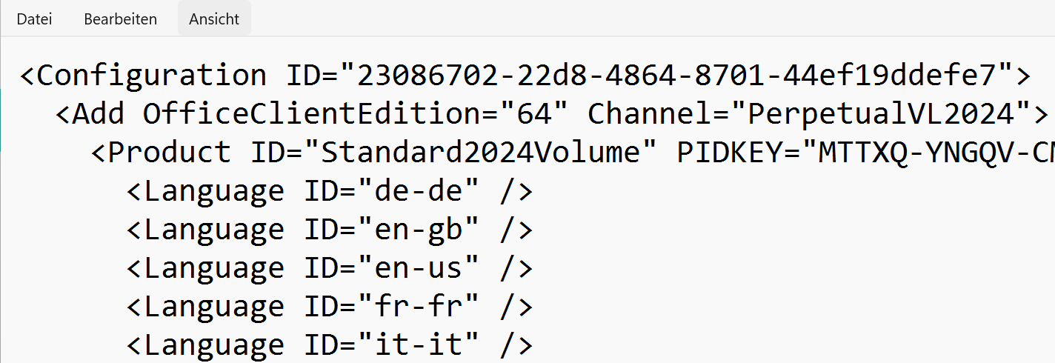1055x363 pixels.
Task: Click the "64" edition value
Action: click(x=533, y=114)
